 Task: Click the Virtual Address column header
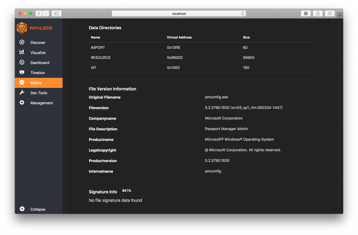pos(179,37)
